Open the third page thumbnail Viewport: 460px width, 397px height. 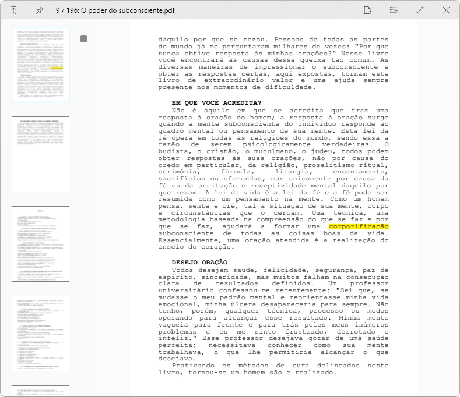40,244
